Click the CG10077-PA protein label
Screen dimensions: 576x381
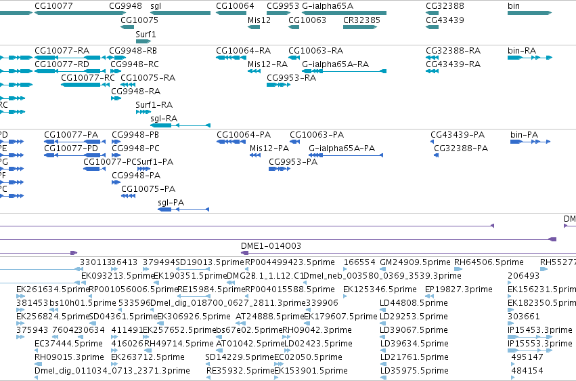coord(71,135)
